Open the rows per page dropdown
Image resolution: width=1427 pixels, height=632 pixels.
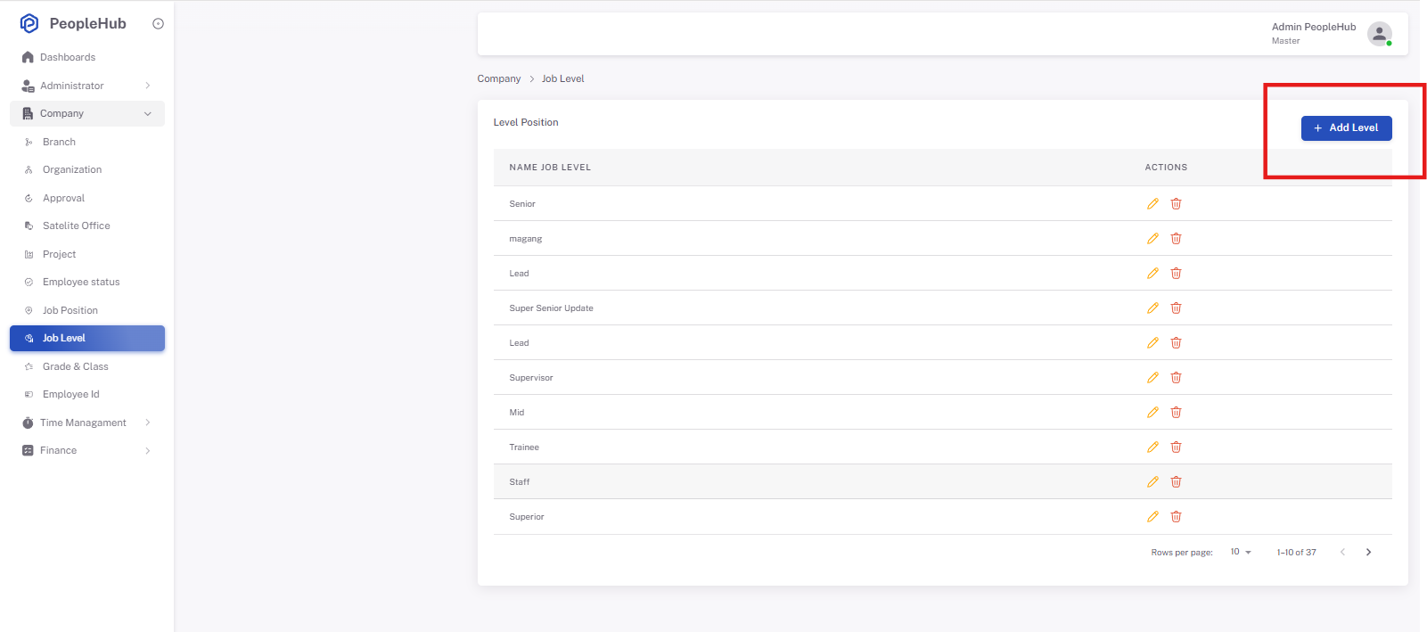pos(1241,553)
